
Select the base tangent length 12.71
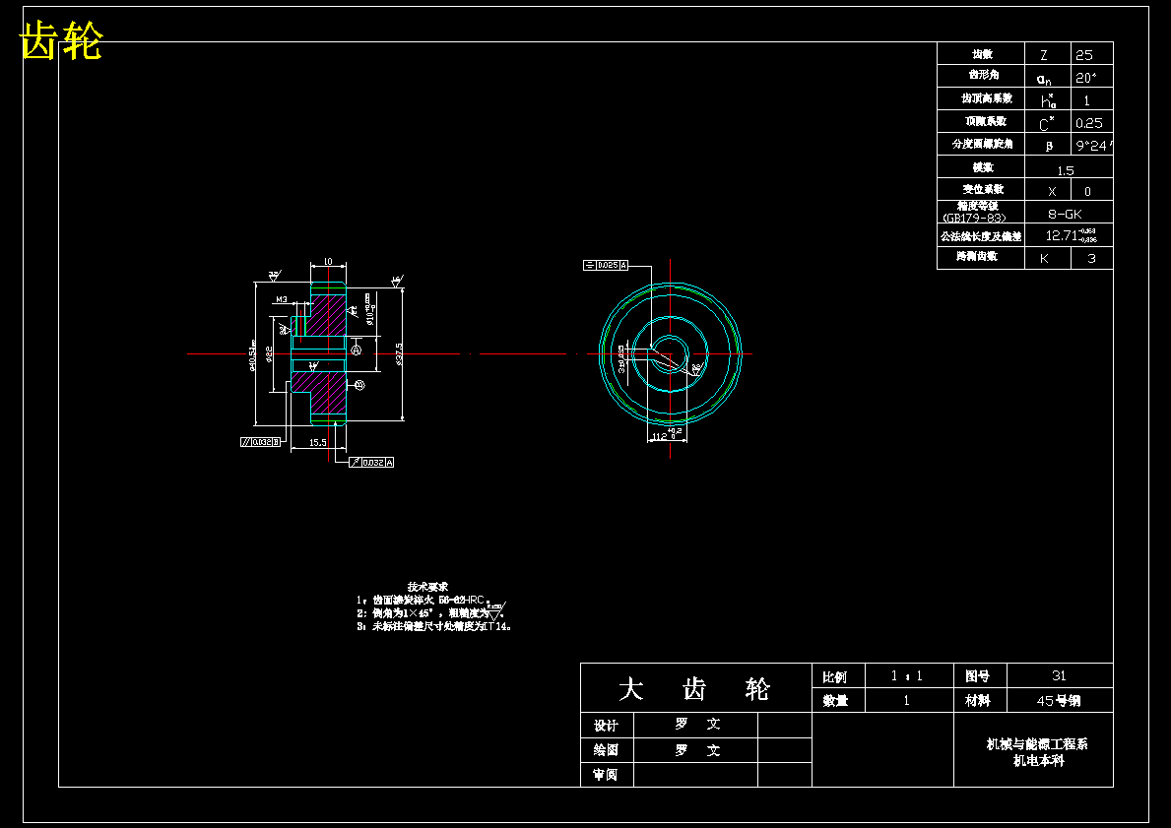pyautogui.click(x=1062, y=235)
